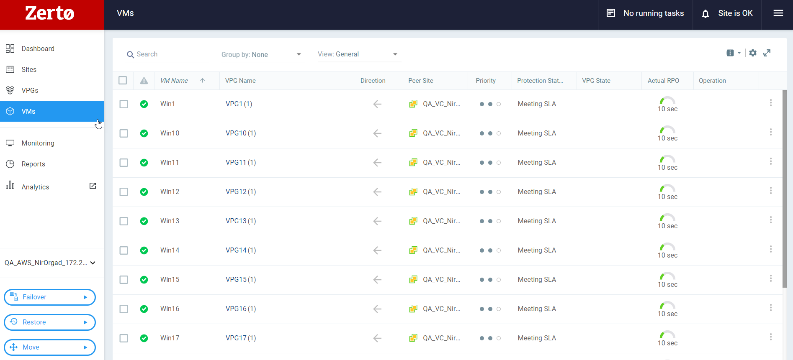The height and width of the screenshot is (360, 793).
Task: Expand the Move button arrow
Action: (85, 347)
